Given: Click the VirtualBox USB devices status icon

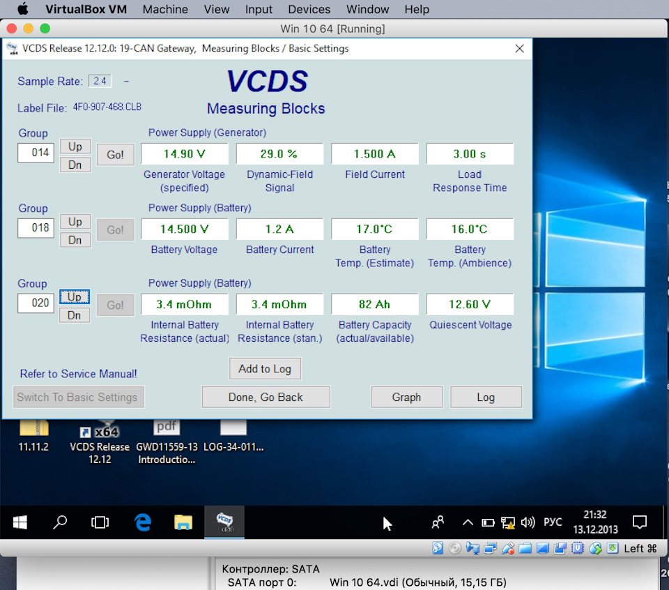Looking at the screenshot, I should coord(508,547).
